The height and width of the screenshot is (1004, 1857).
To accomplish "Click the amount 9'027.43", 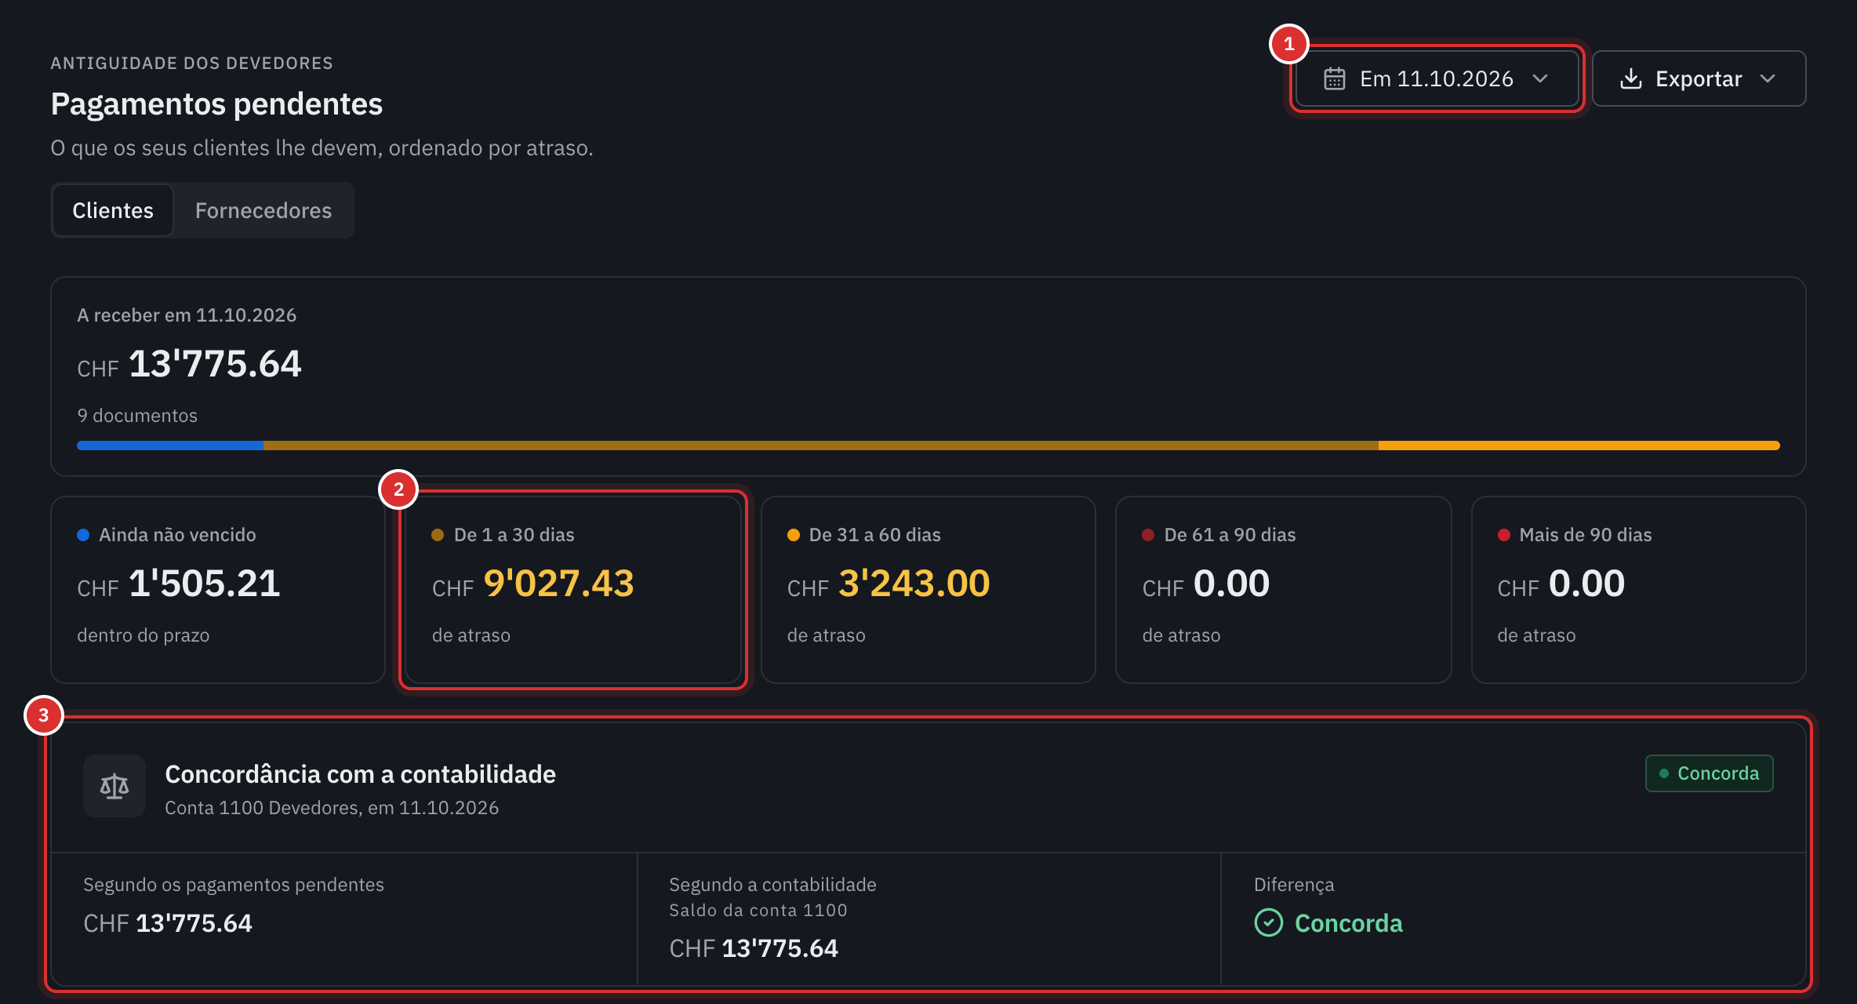I will [558, 584].
